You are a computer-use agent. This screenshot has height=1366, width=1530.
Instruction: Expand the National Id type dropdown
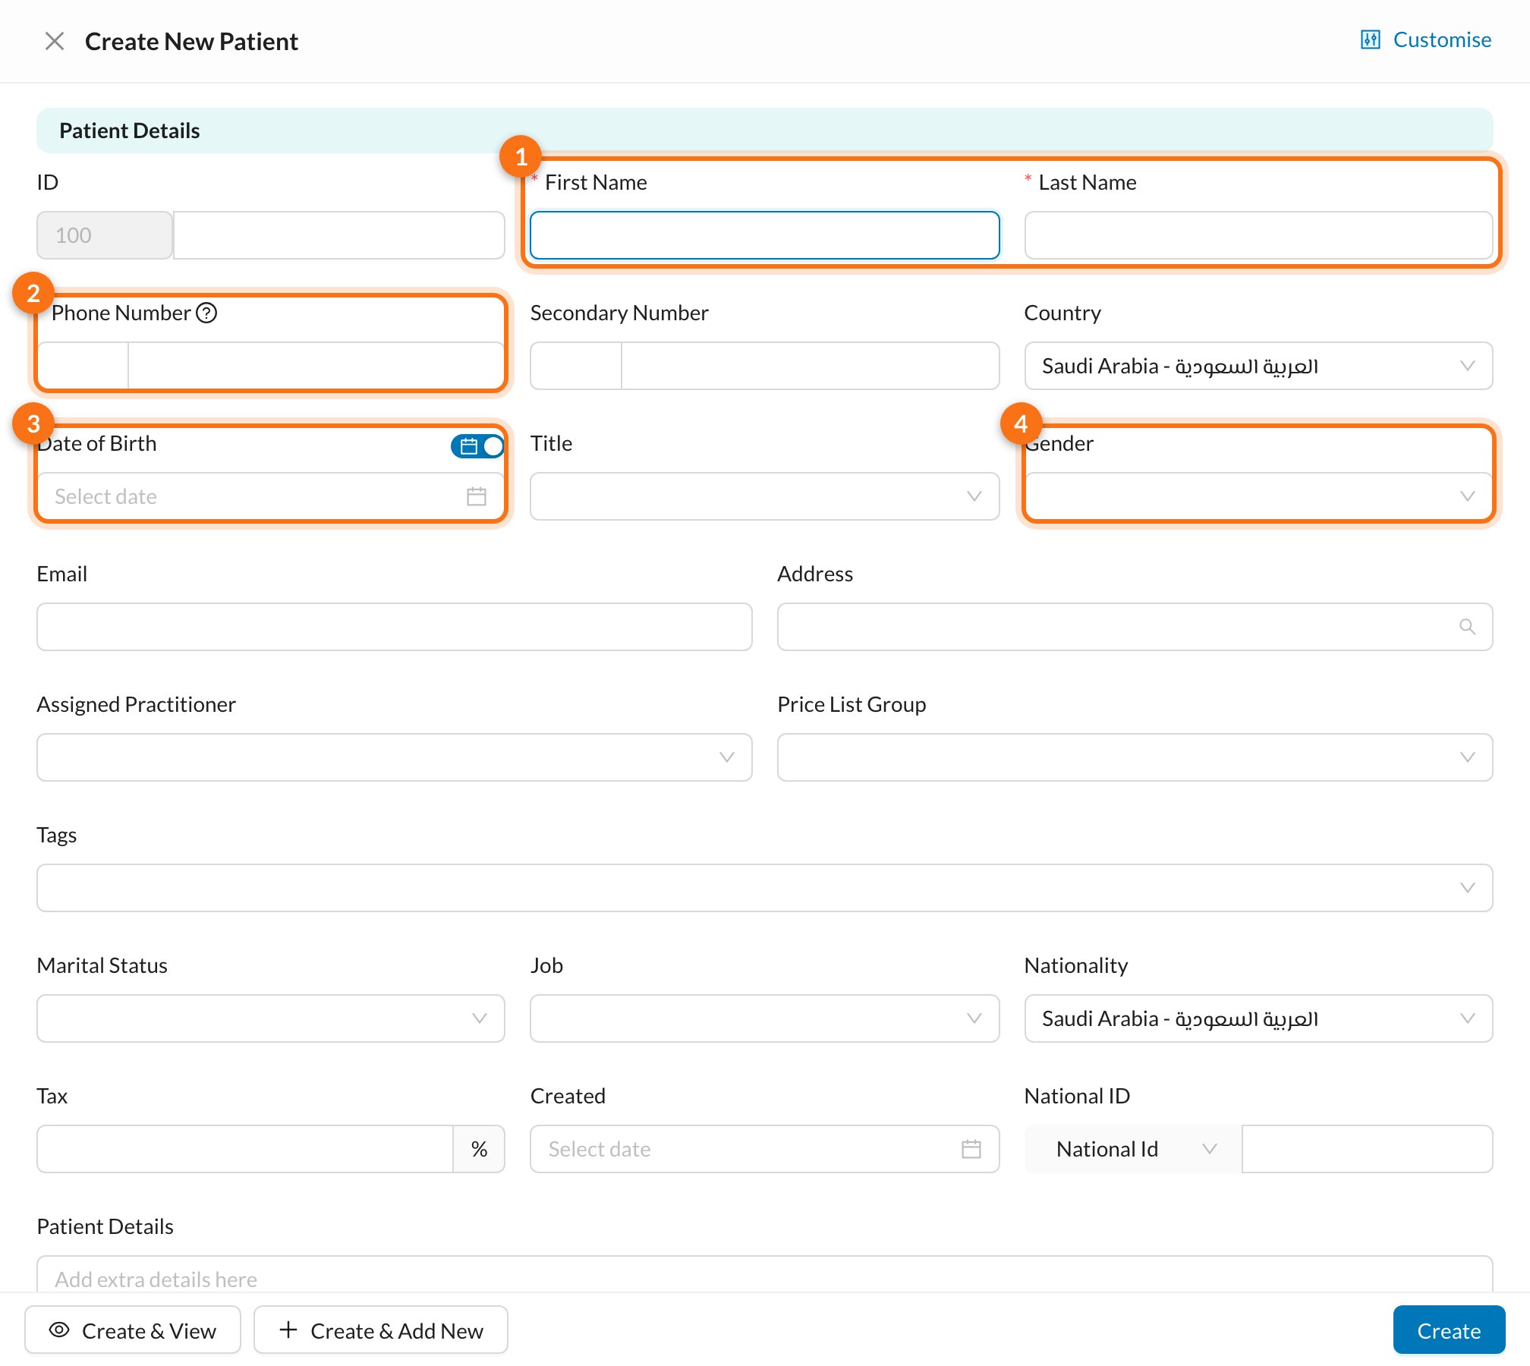tap(1133, 1149)
